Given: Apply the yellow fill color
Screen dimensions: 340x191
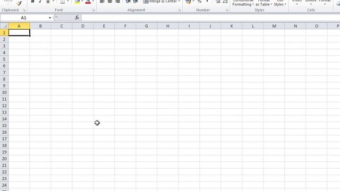Looking at the screenshot, I should click(x=77, y=2).
